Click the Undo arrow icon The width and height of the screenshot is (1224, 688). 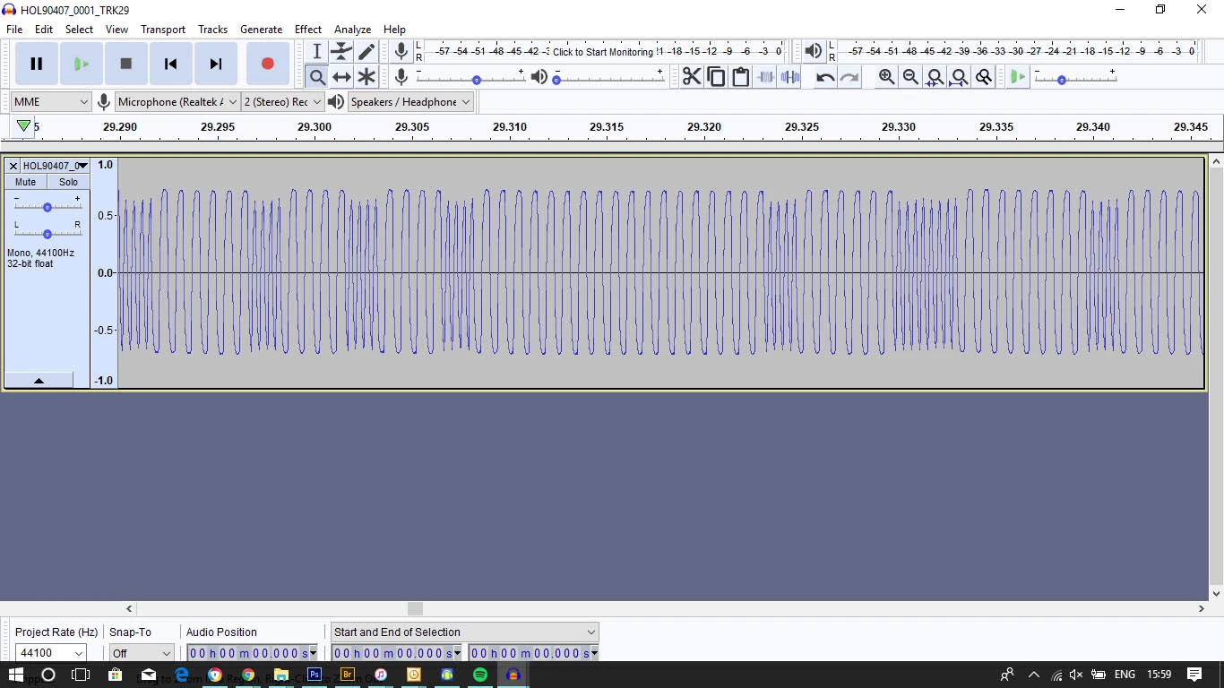pyautogui.click(x=825, y=77)
